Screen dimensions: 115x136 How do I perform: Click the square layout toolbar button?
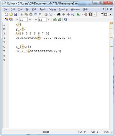[106, 14]
